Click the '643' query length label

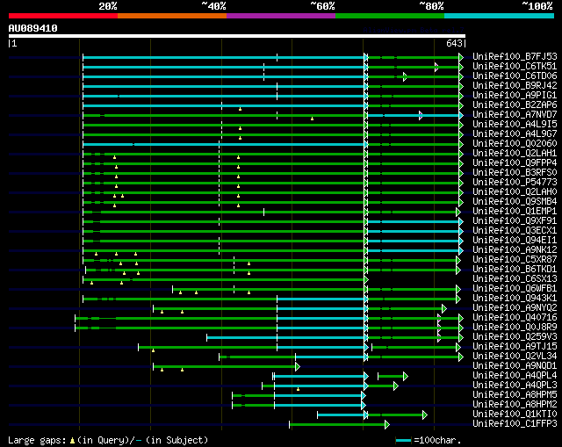[454, 43]
